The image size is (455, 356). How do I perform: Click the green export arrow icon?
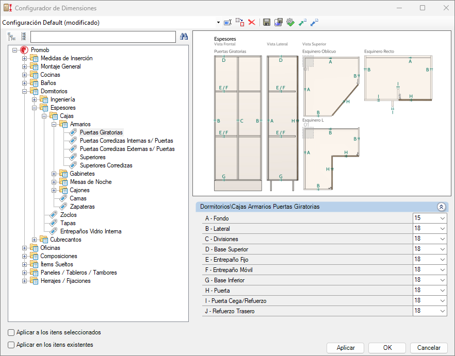coord(302,22)
